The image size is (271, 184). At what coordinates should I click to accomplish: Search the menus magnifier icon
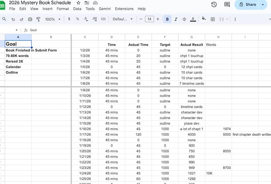(4, 19)
